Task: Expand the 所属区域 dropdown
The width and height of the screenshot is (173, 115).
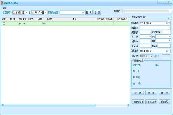Action: (x=169, y=28)
